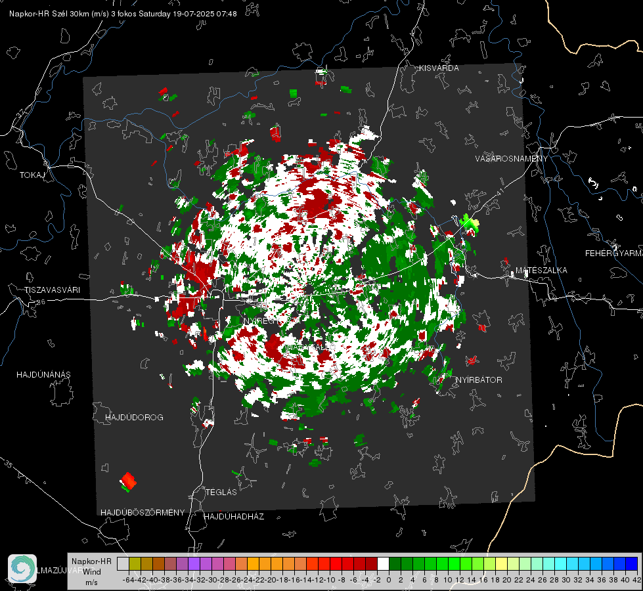Pick the grey swatch at the legend start

(123, 563)
